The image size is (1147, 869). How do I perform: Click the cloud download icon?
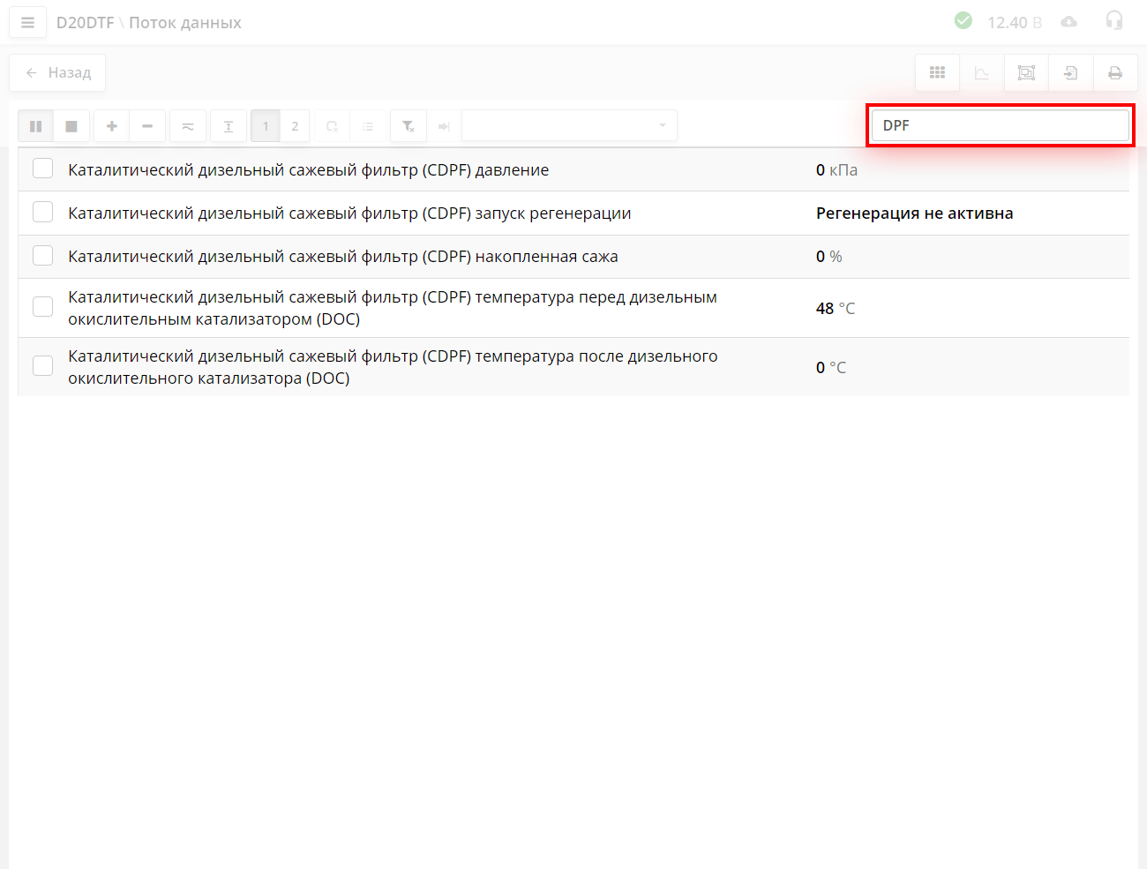[1068, 22]
